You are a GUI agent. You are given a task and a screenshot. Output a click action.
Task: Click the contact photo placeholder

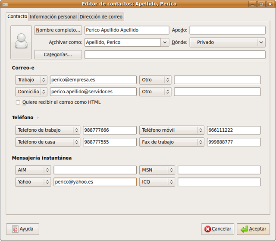click(21, 42)
